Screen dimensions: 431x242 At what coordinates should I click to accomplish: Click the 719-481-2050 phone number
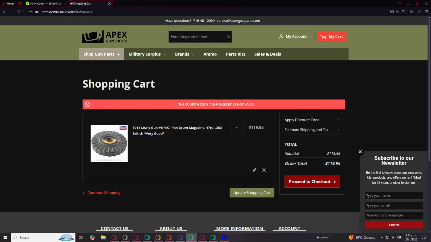(x=204, y=21)
